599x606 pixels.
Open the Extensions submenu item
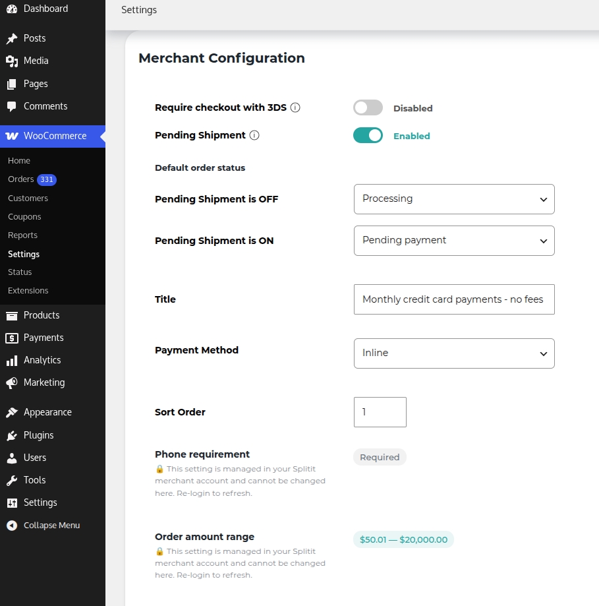point(28,291)
